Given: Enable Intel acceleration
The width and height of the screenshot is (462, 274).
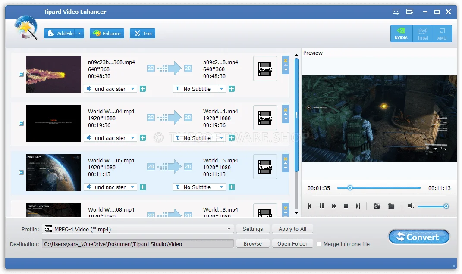Looking at the screenshot, I should (423, 34).
